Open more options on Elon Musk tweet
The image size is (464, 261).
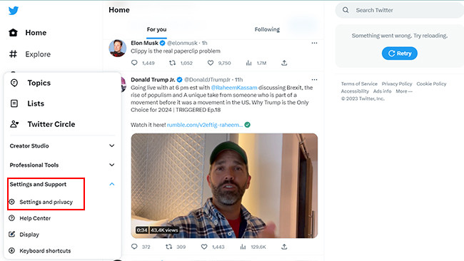314,43
